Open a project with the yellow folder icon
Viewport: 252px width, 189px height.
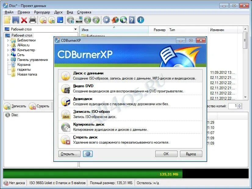pos(7,20)
